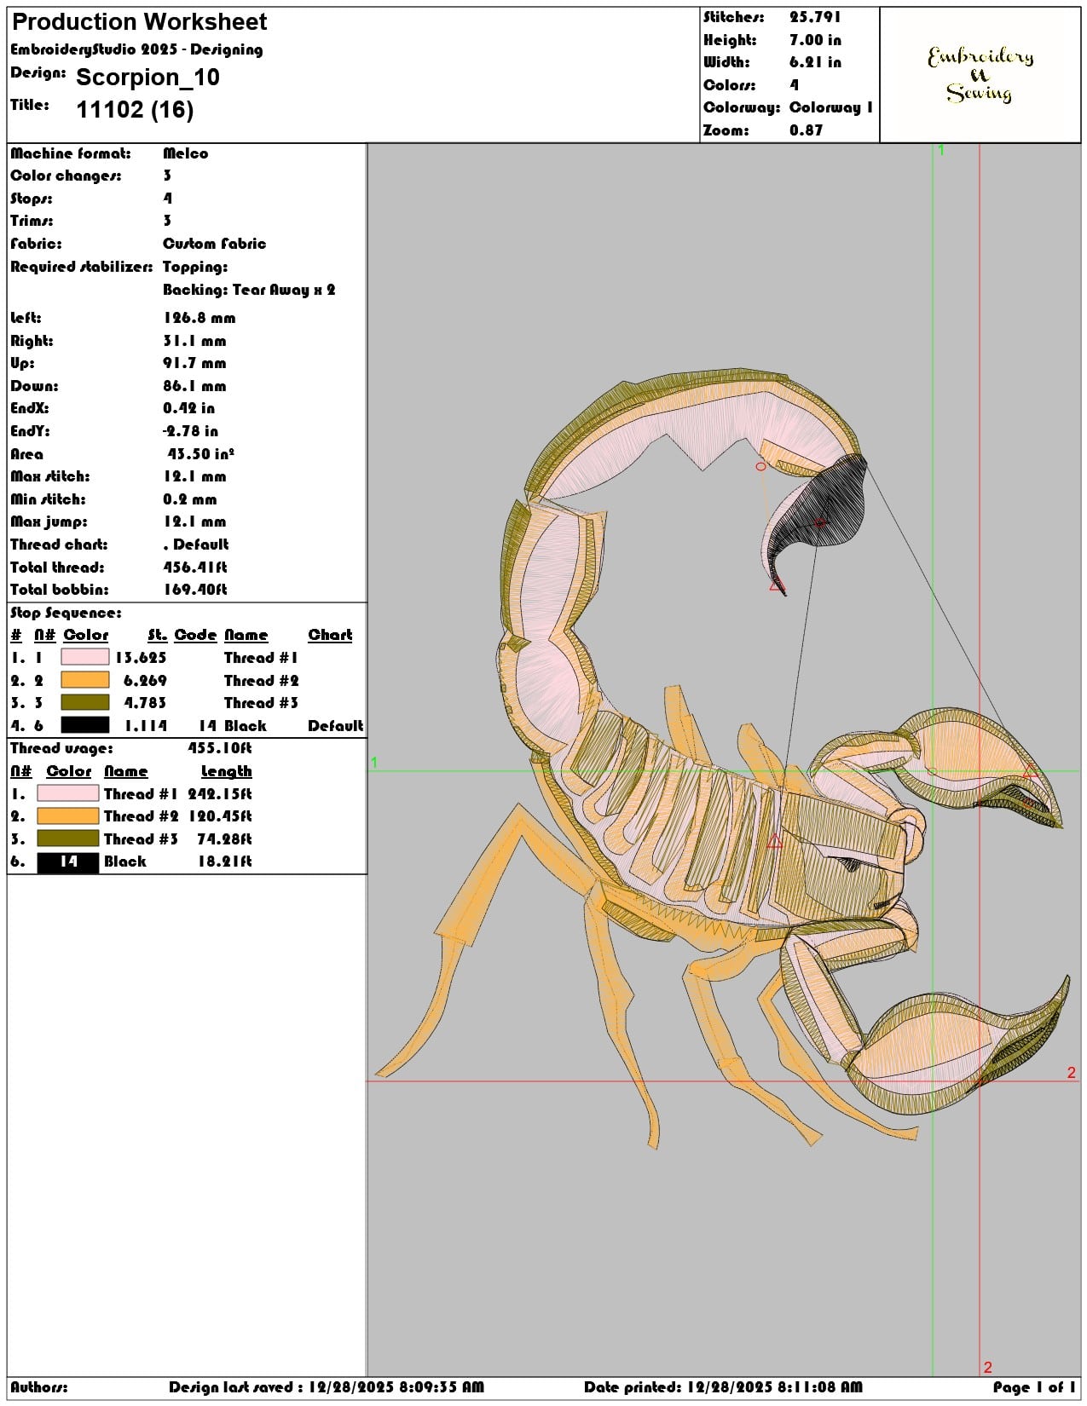
Task: Click the stitches value '25.791'
Action: point(815,17)
